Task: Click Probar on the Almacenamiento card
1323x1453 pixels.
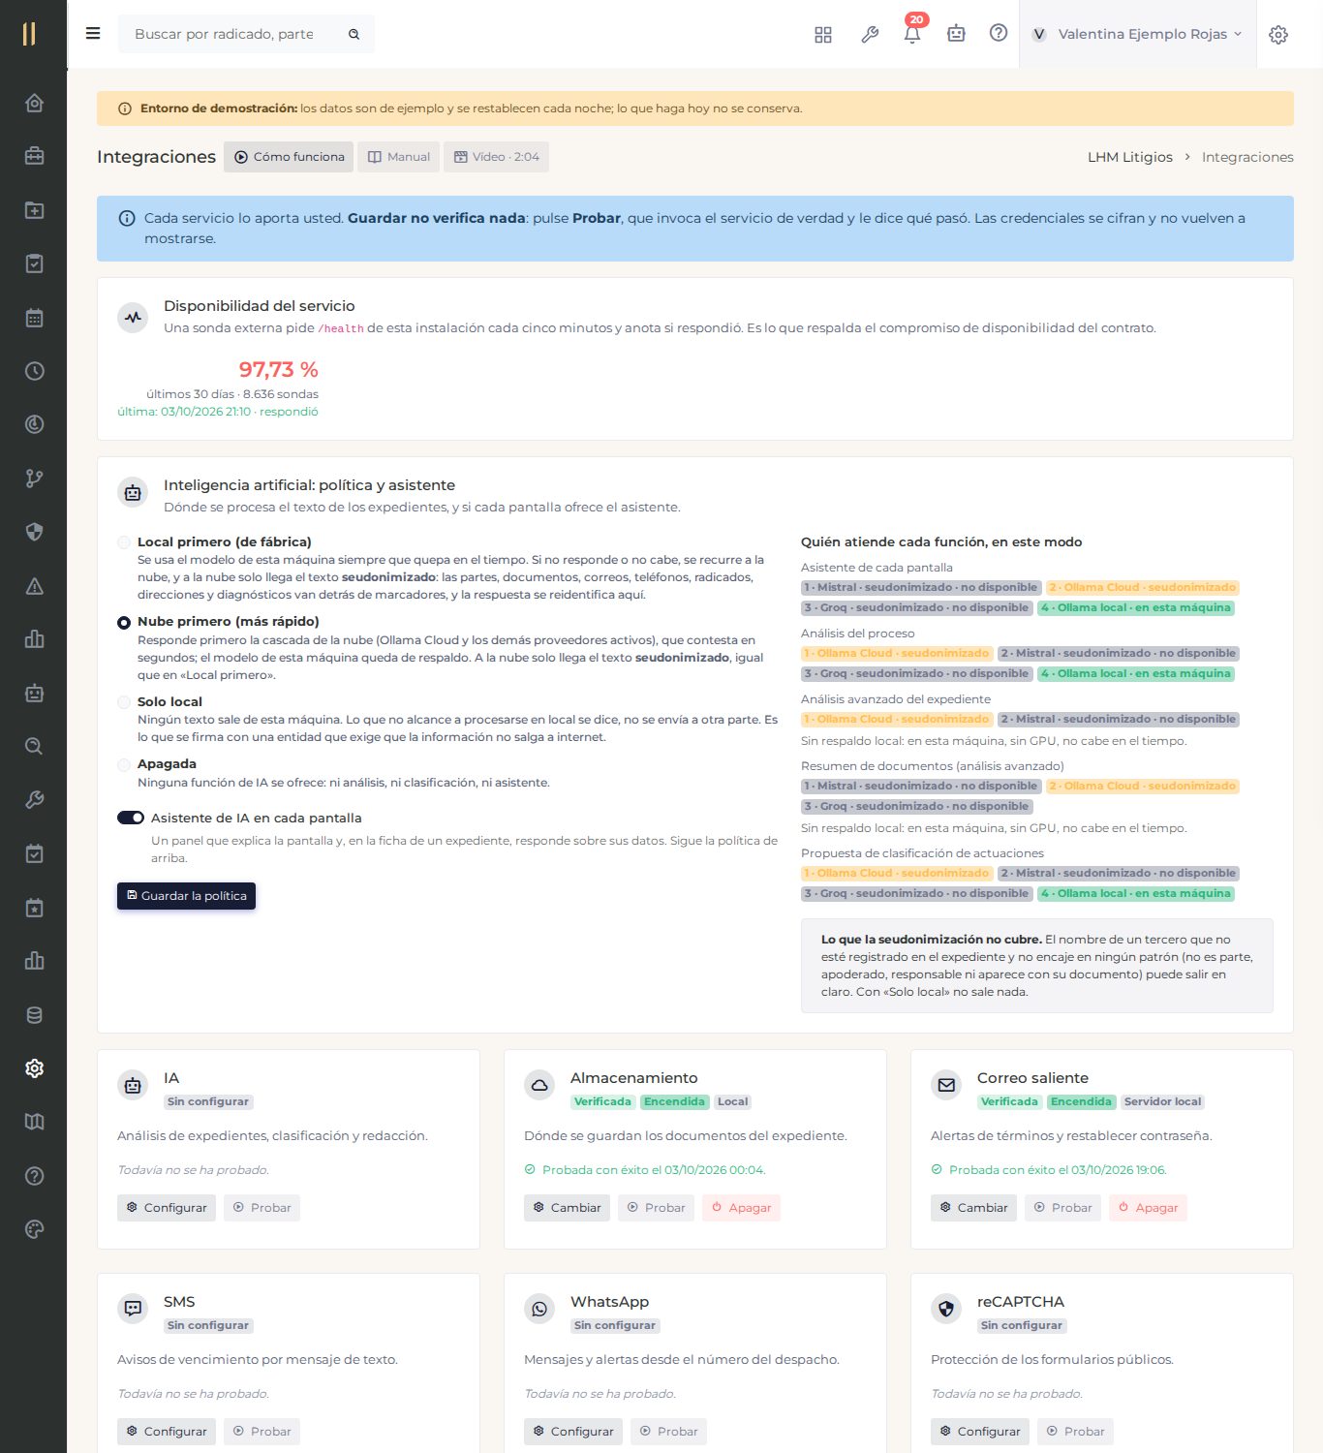Action: tap(656, 1208)
